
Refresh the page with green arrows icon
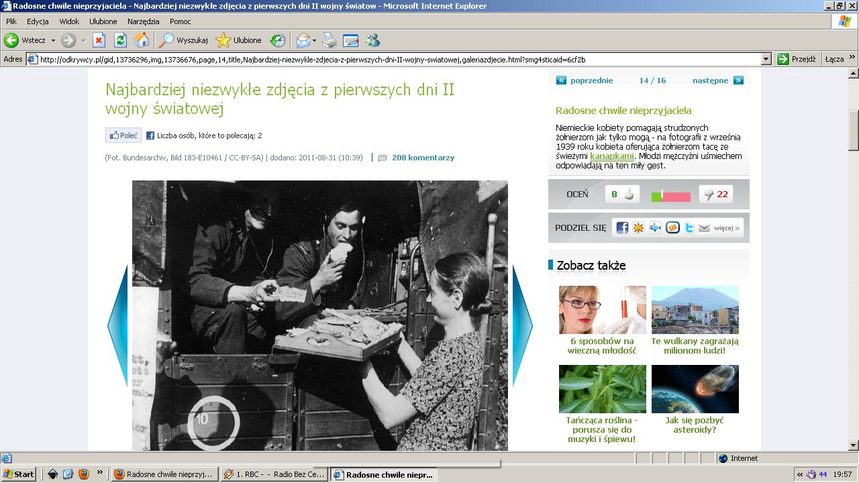point(120,40)
